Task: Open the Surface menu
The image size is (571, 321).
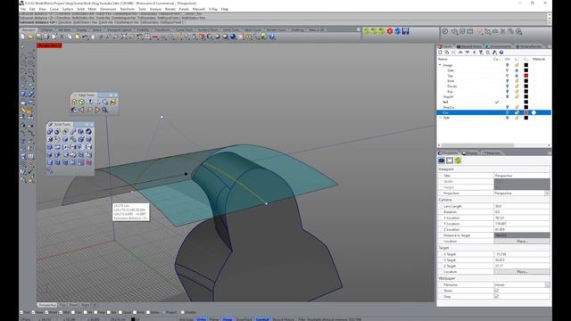Action: point(68,9)
